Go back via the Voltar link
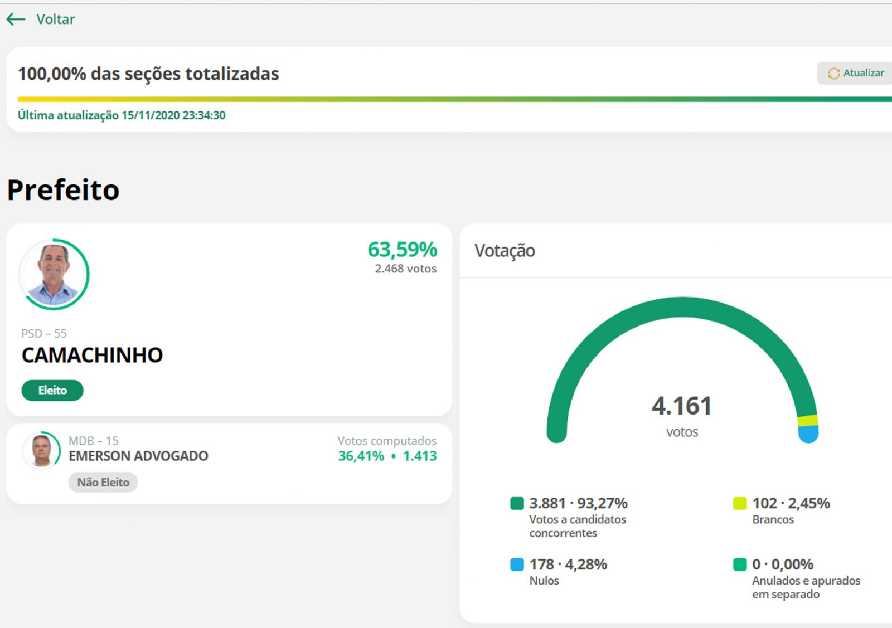892x628 pixels. click(x=55, y=20)
